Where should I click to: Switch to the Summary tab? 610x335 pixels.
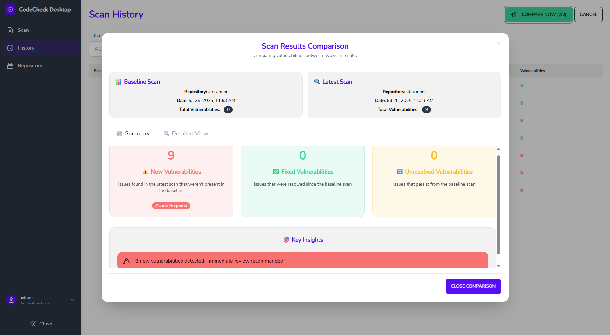click(x=133, y=133)
